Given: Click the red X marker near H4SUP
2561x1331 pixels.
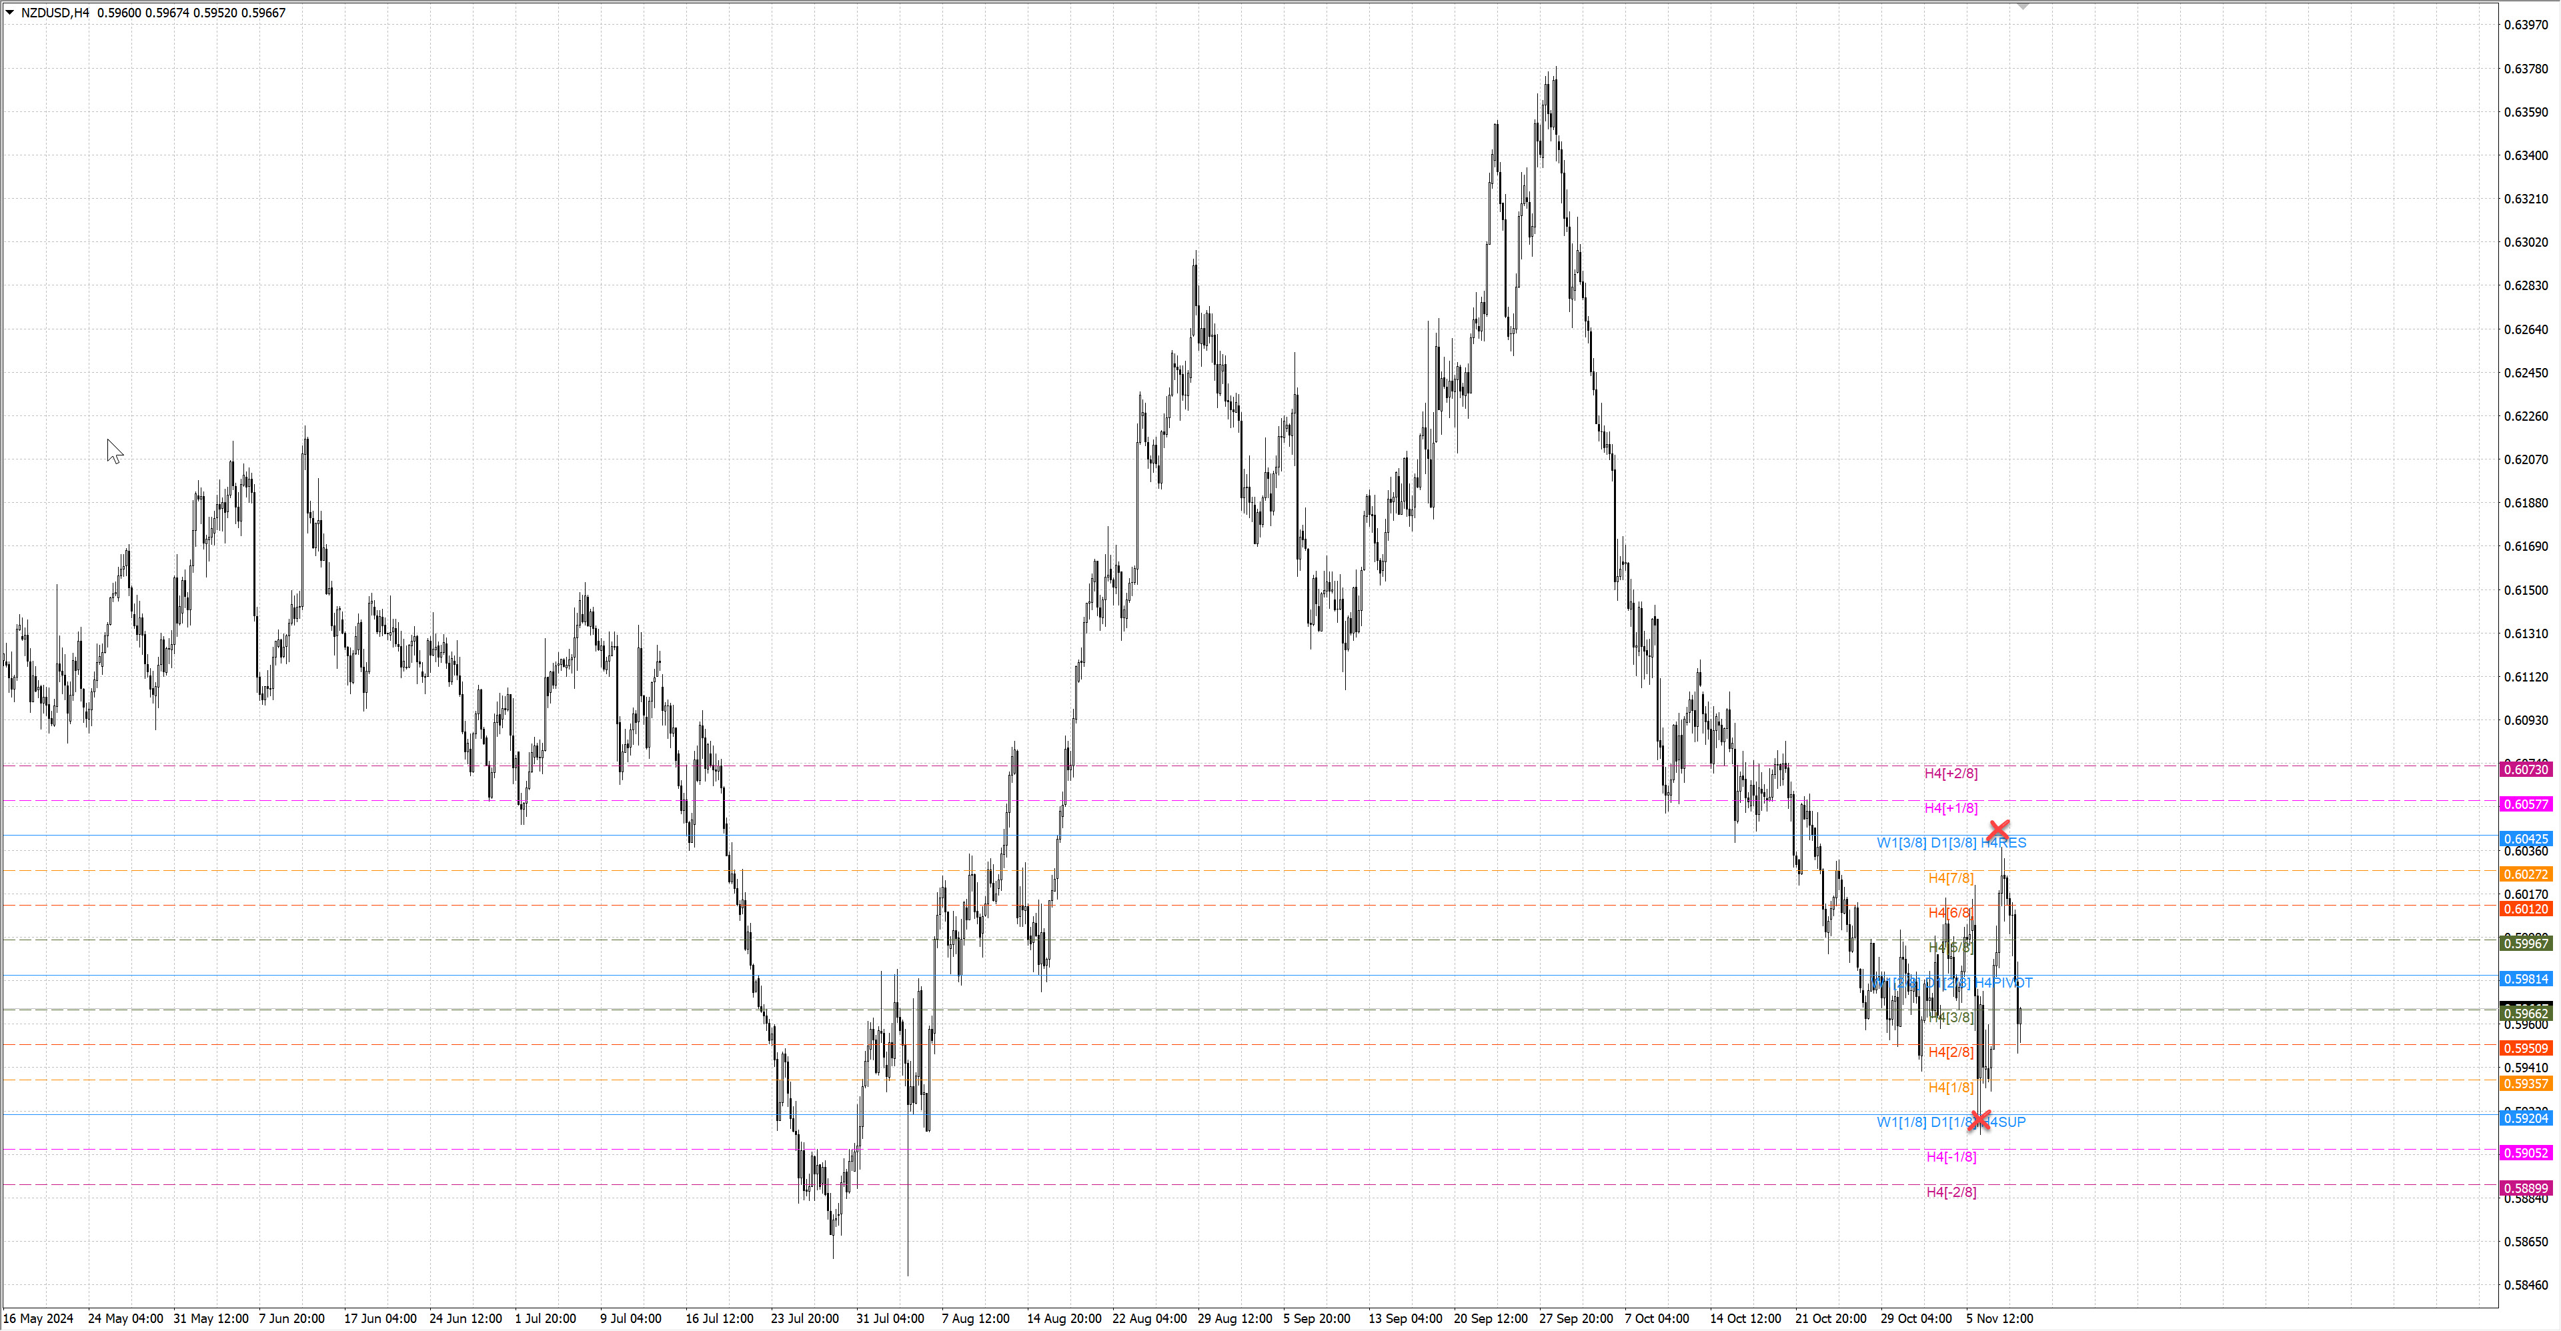Looking at the screenshot, I should pyautogui.click(x=1978, y=1120).
